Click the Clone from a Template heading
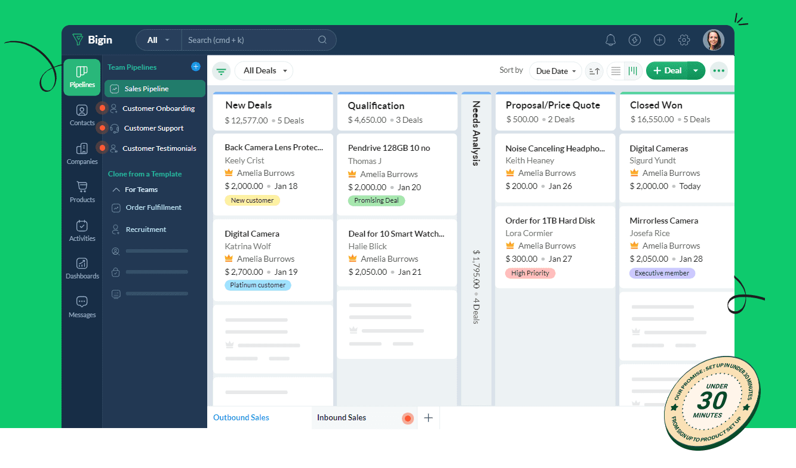The image size is (796, 468). click(145, 174)
